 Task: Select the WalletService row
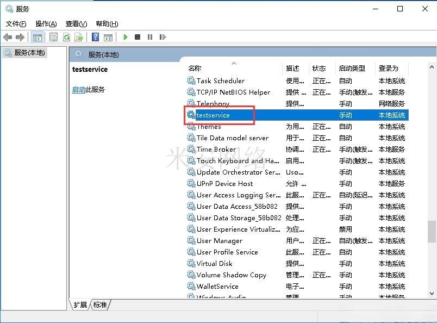tap(297, 287)
